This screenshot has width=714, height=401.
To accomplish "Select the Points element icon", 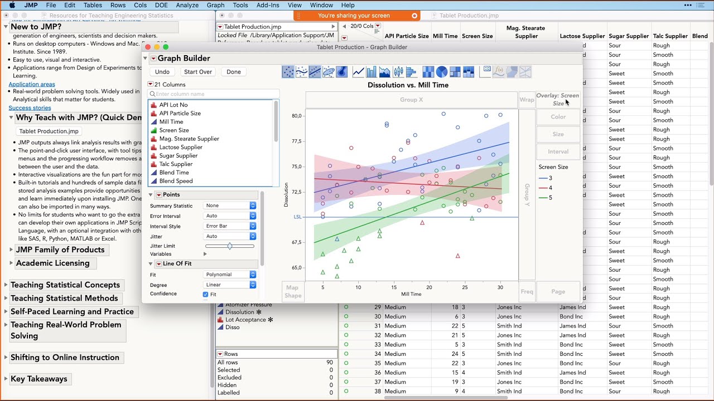I will pos(288,72).
